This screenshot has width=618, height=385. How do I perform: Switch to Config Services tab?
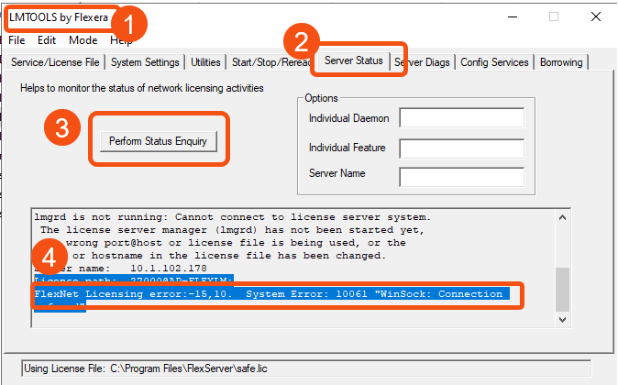pos(494,62)
